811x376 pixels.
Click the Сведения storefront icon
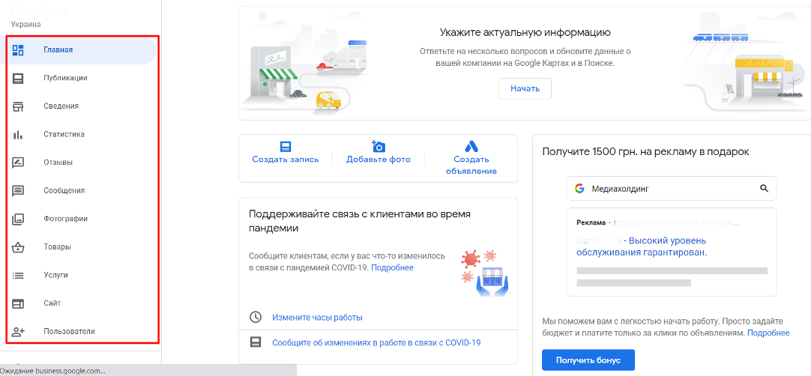point(18,106)
